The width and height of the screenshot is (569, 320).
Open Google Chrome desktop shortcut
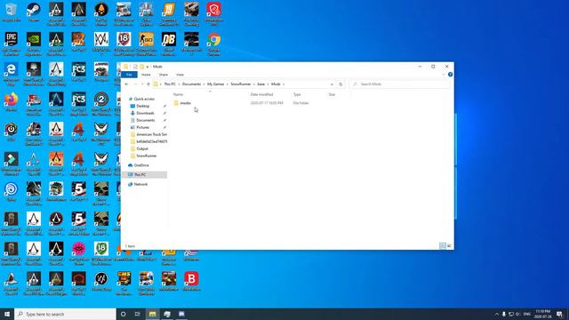click(213, 40)
